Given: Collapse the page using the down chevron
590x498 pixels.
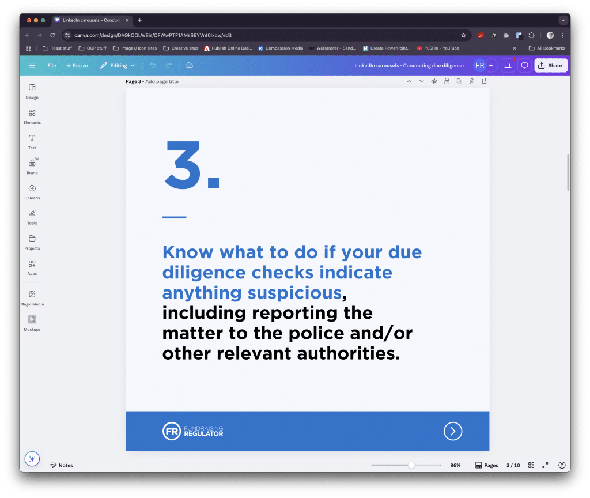Looking at the screenshot, I should coord(421,81).
